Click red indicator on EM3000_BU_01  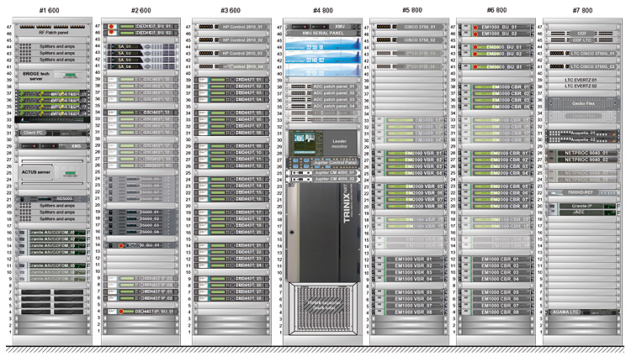point(475,66)
